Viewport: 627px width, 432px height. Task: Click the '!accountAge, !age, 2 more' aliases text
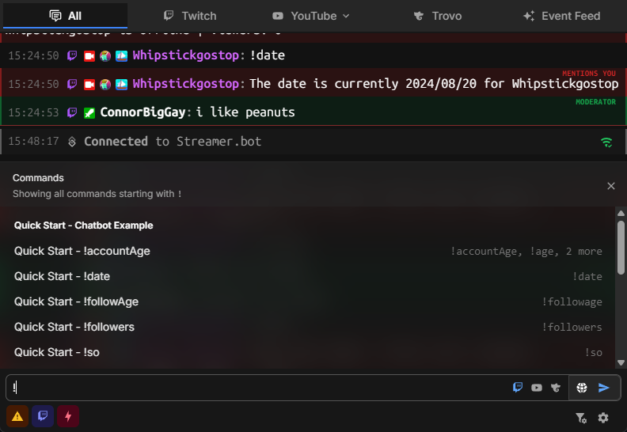526,252
